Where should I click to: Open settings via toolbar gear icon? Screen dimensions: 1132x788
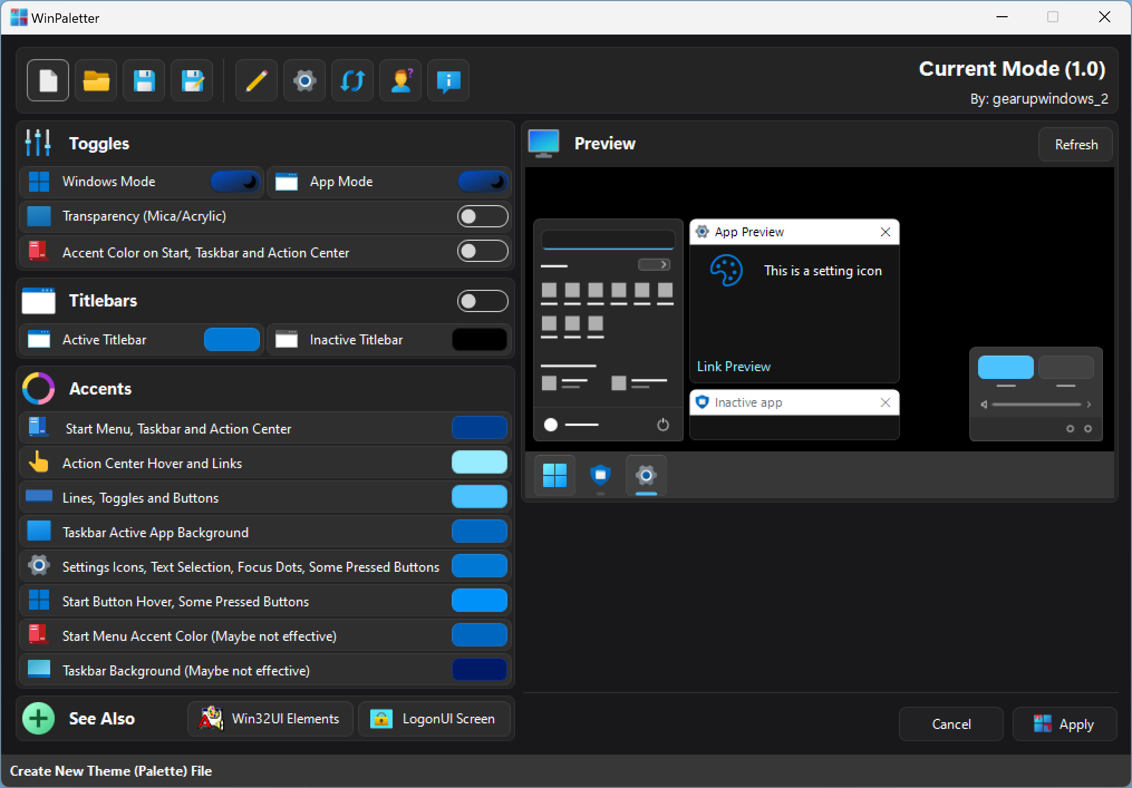click(304, 81)
